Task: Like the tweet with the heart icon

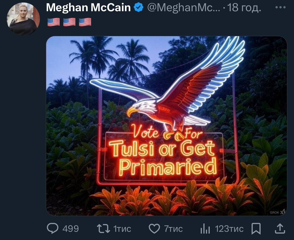Action: [154, 229]
